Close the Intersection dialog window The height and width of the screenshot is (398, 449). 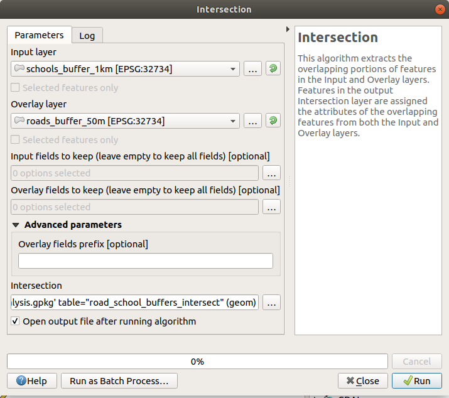coord(439,9)
